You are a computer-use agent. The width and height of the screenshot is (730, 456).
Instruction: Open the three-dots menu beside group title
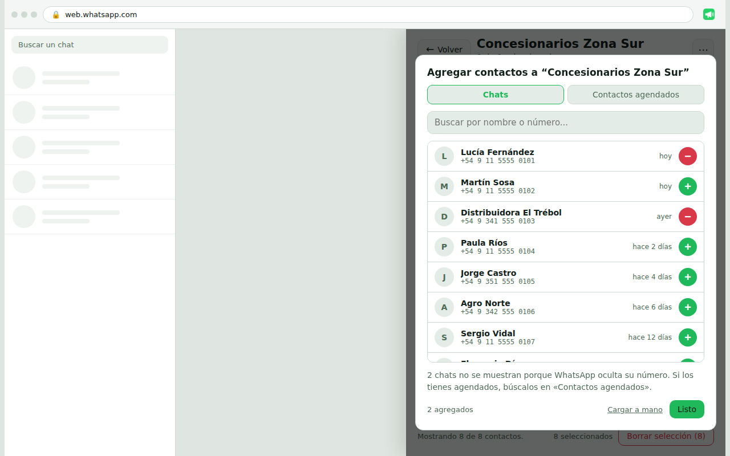click(x=703, y=50)
